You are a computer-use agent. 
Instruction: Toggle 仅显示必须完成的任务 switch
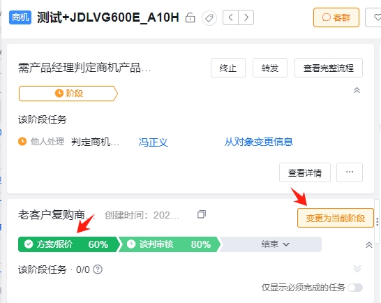coord(355,288)
